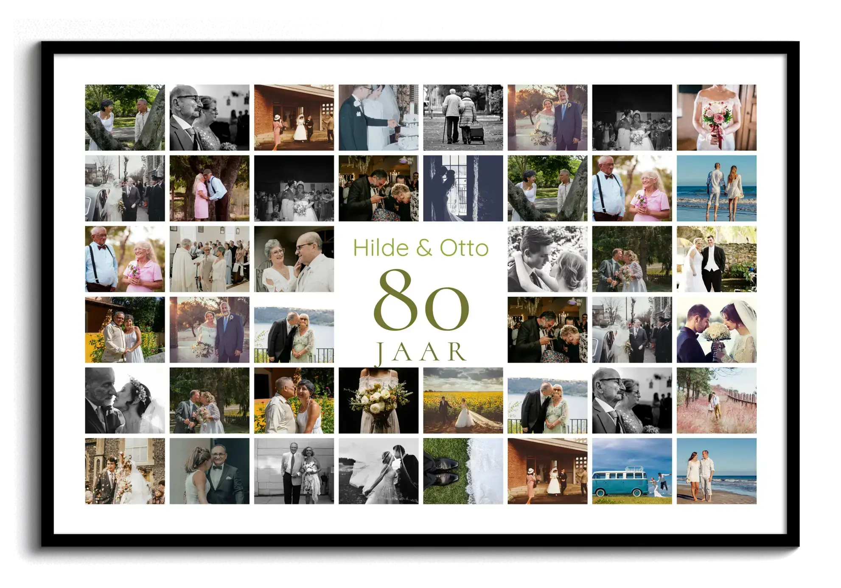Select the white rose bouquet on black photo
The width and height of the screenshot is (841, 588).
point(378,400)
